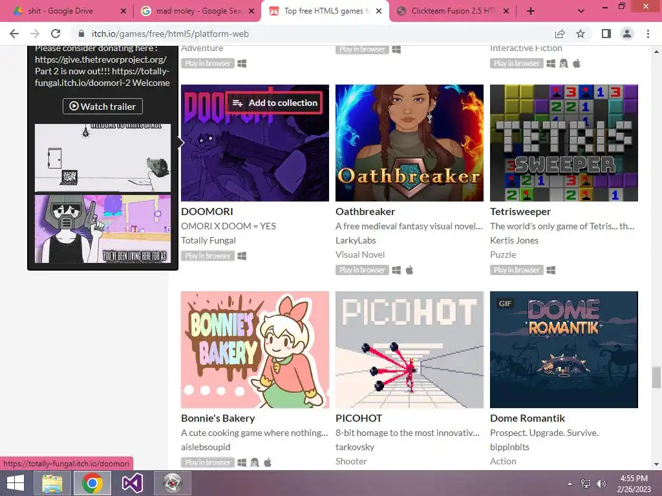Open author Totally Fungal link
The image size is (662, 496).
pyautogui.click(x=209, y=240)
